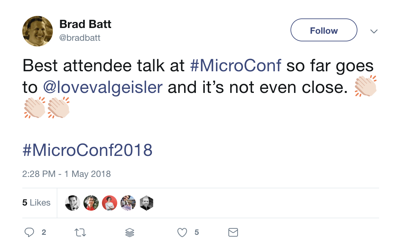The image size is (402, 252).
Task: Open the Brad Batt name link
Action: [x=85, y=24]
